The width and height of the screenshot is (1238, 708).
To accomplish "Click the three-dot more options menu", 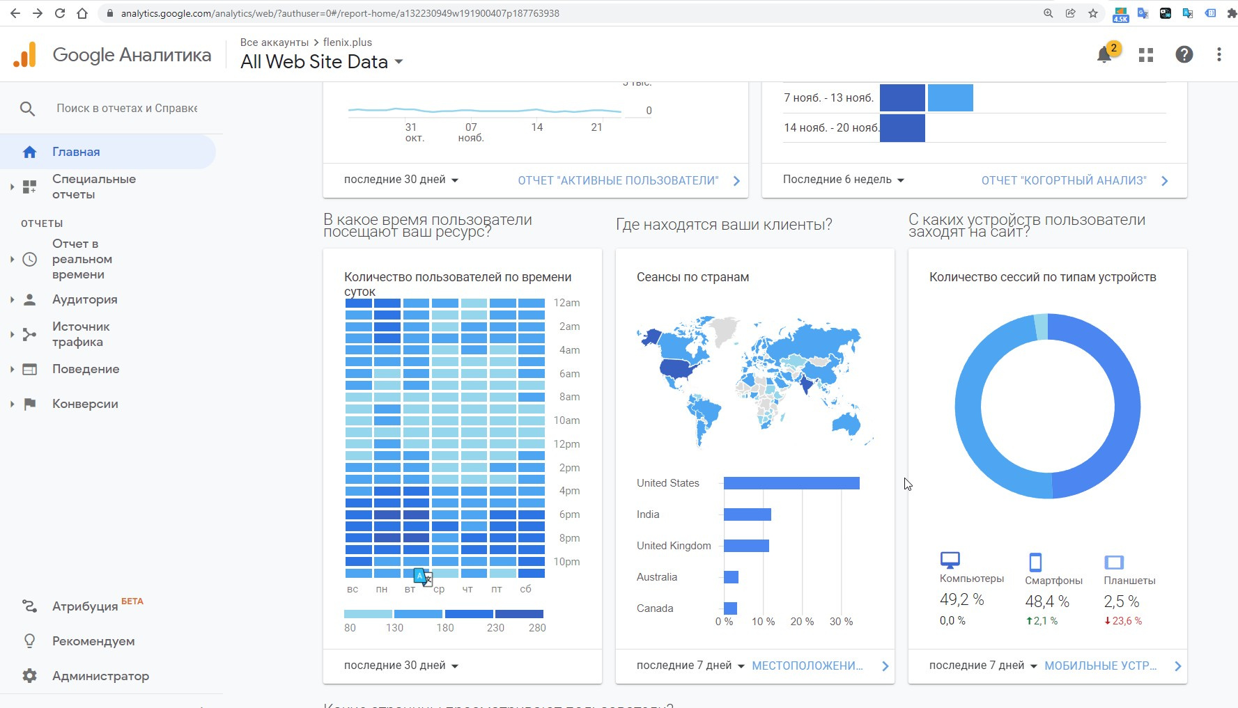I will tap(1218, 55).
